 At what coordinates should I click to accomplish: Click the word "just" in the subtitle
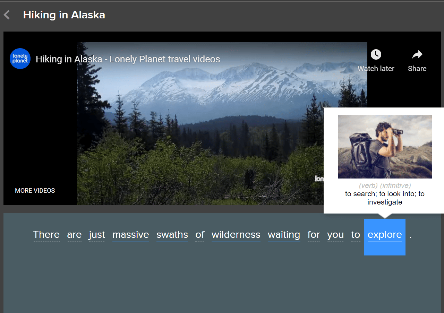coord(97,235)
